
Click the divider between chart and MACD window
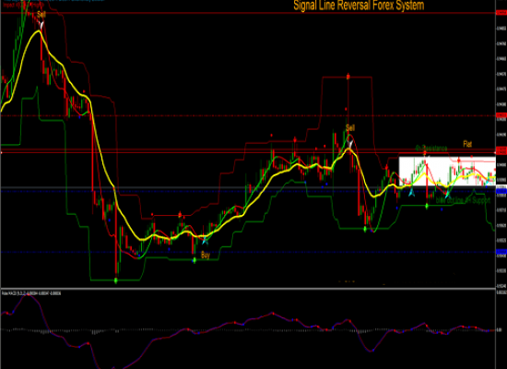[248, 288]
